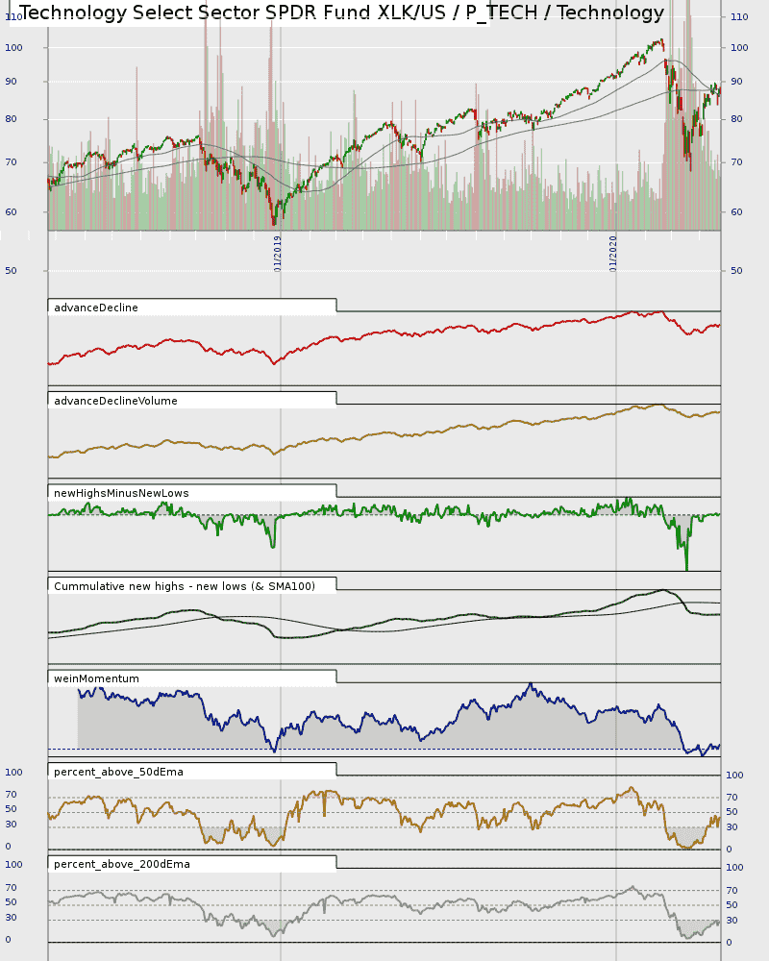This screenshot has width=769, height=961.
Task: Click the left price axis value 50
Action: (11, 270)
